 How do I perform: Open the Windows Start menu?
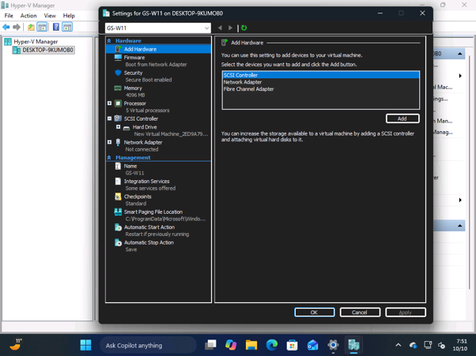[85, 345]
